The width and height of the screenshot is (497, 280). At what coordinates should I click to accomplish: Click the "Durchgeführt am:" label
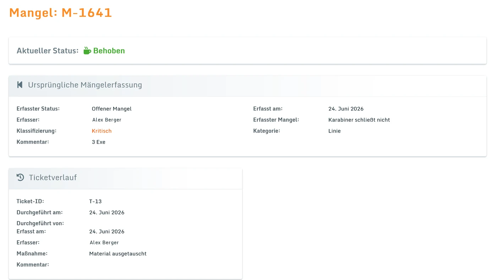40,212
